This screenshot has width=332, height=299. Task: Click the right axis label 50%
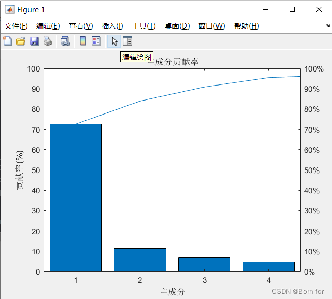pos(312,170)
